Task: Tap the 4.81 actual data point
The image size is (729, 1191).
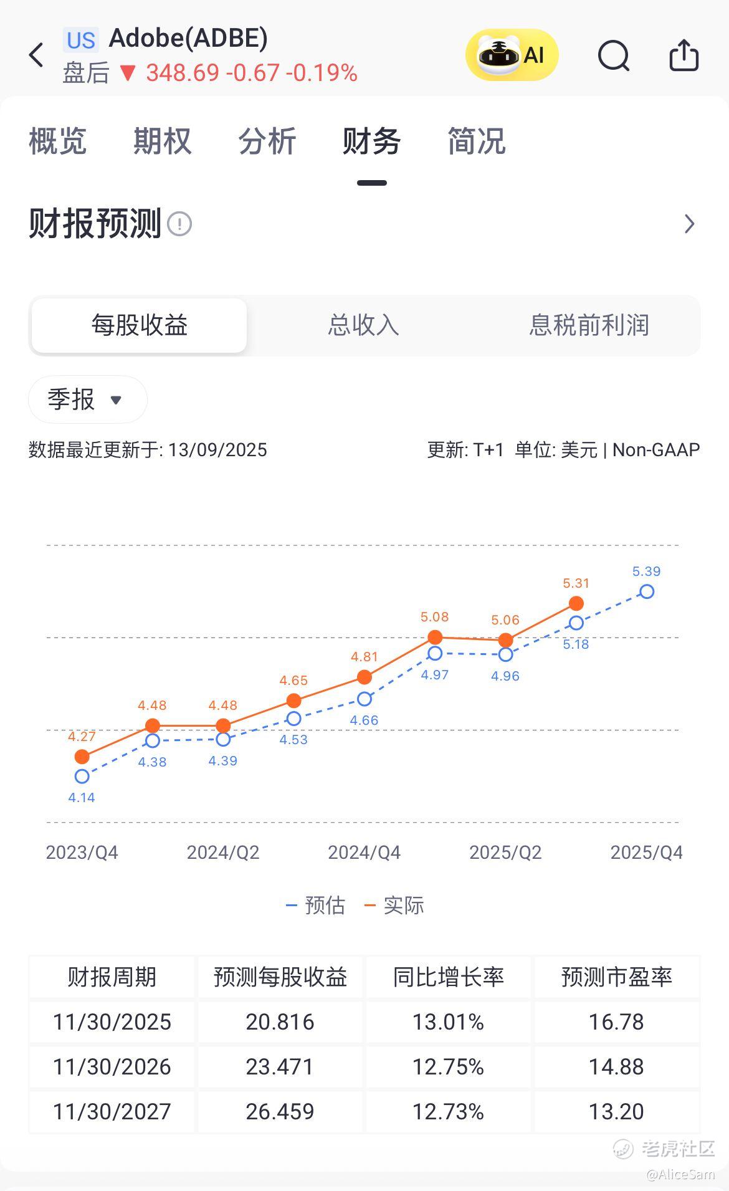Action: click(x=364, y=677)
